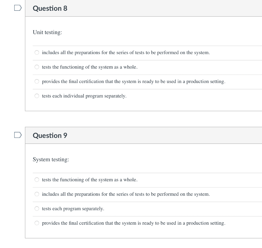Click Question 8 text 'tests the functioning of the system as a whole.'
Screen dimensions: 262x248
pyautogui.click(x=90, y=67)
